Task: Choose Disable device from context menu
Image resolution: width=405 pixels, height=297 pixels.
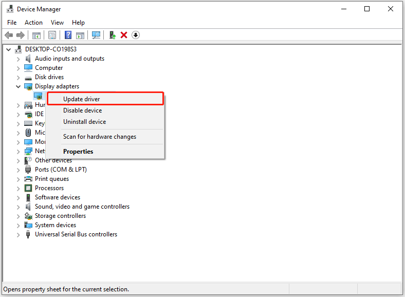Action: [105, 110]
